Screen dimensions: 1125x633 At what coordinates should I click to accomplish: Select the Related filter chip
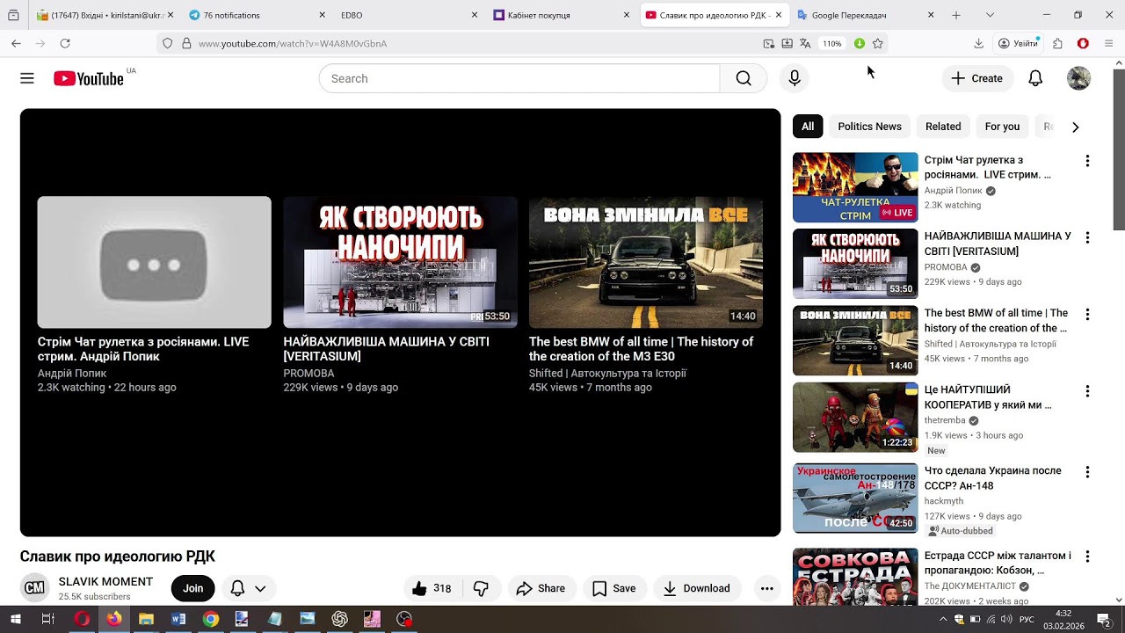pos(943,127)
